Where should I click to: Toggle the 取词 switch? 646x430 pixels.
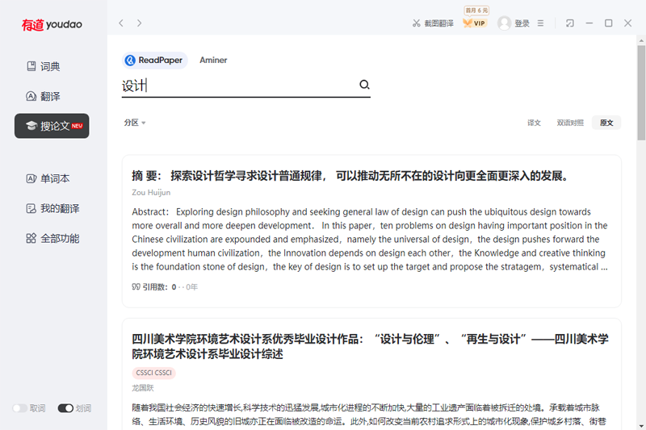20,408
